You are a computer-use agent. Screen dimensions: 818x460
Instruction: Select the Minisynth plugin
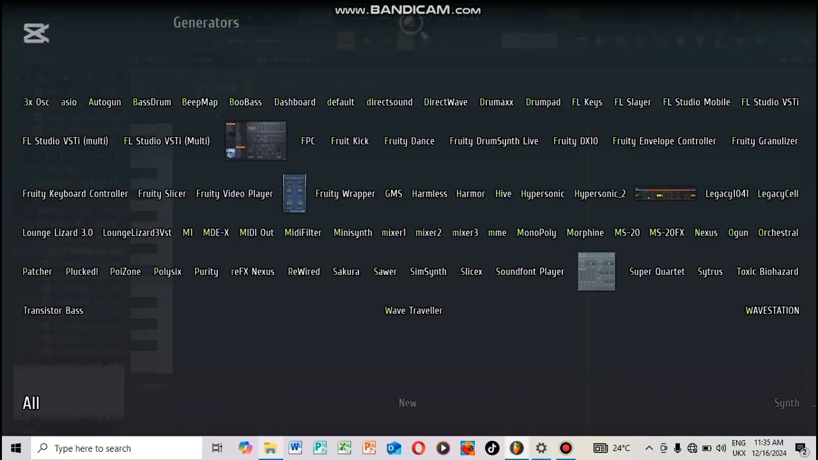[x=353, y=233]
